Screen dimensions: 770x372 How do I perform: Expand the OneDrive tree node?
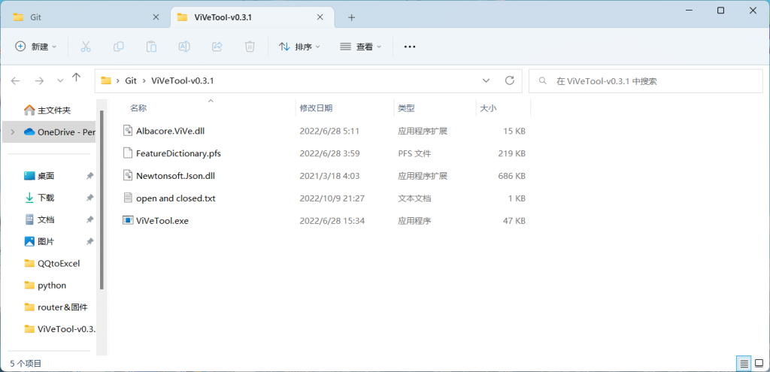tap(13, 132)
